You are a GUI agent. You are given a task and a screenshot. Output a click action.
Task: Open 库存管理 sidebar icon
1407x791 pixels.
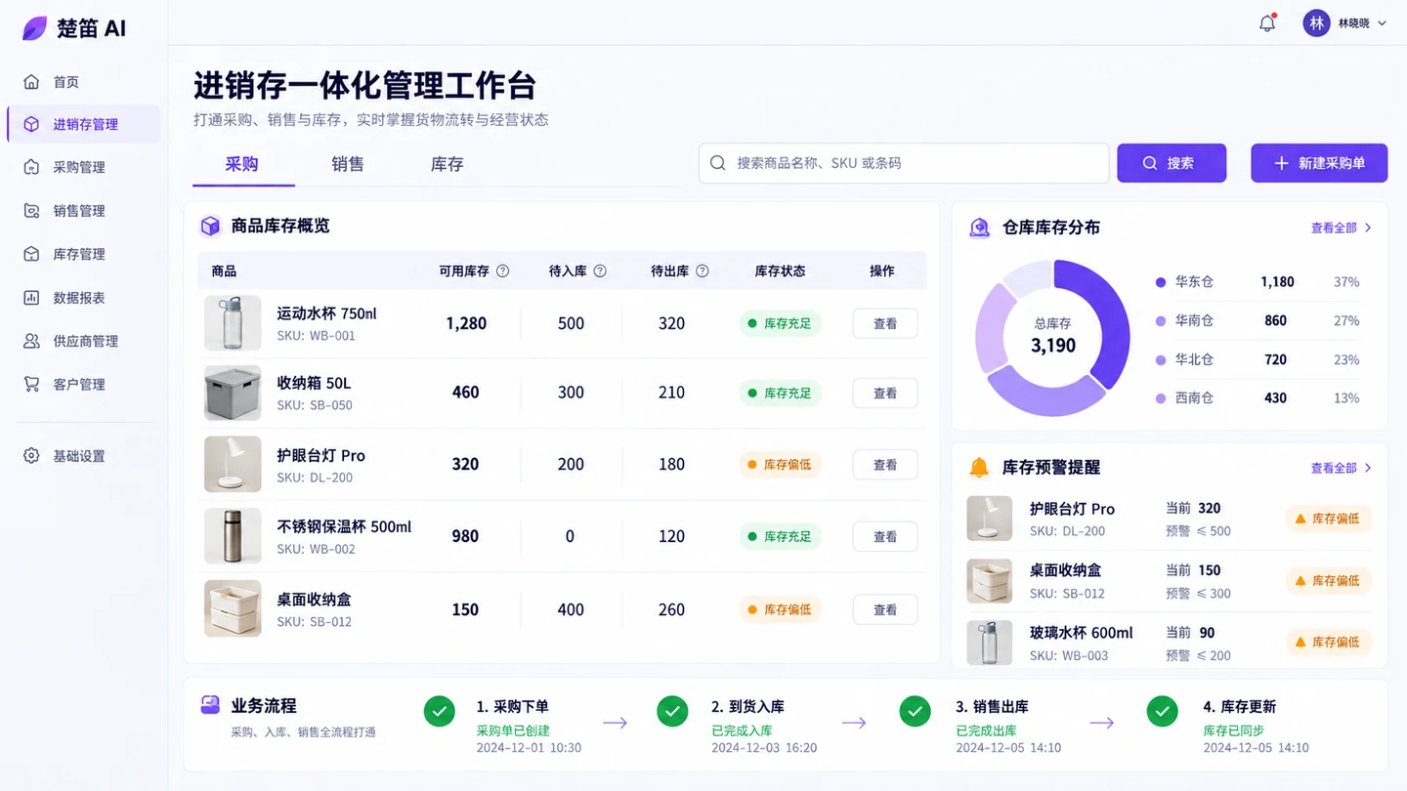(32, 254)
